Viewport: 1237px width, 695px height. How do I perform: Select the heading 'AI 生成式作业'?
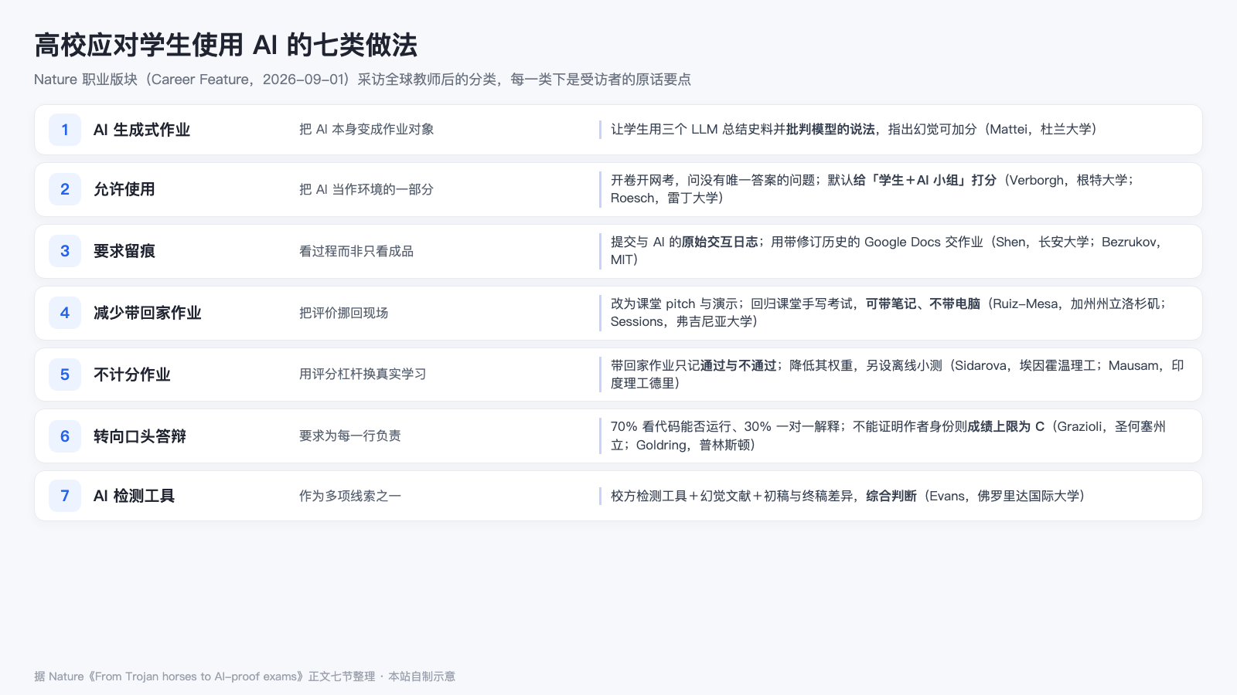coord(141,130)
